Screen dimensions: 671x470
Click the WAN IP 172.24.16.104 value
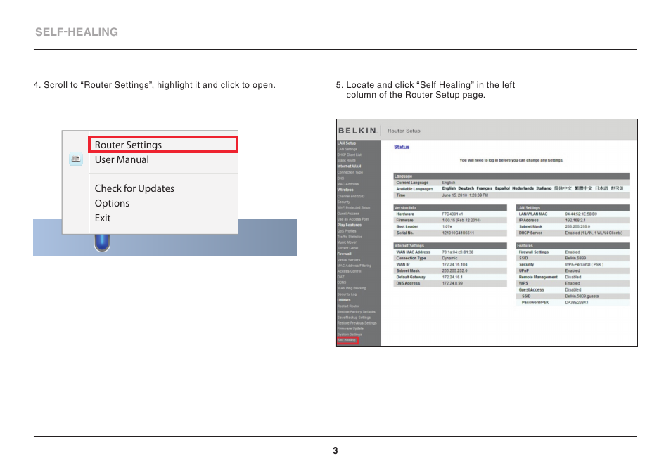tap(455, 264)
